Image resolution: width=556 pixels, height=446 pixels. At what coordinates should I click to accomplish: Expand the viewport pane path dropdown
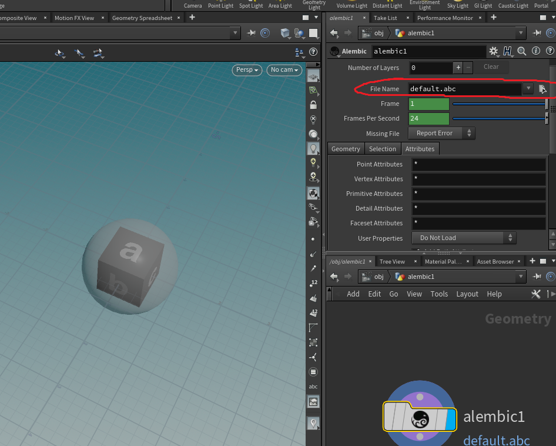coord(235,33)
